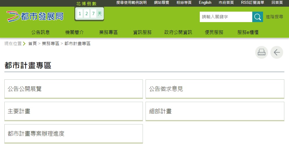Viewport: 289px width, 157px height.
Task: Open the 花博倒數 countdown widget
Action: pos(89,13)
